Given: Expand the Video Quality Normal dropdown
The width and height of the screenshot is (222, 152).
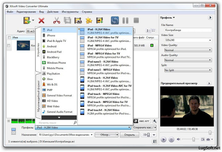Looking at the screenshot, I should tap(188, 50).
